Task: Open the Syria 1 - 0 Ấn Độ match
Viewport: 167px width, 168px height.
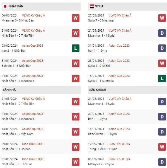Action: [x=99, y=66]
